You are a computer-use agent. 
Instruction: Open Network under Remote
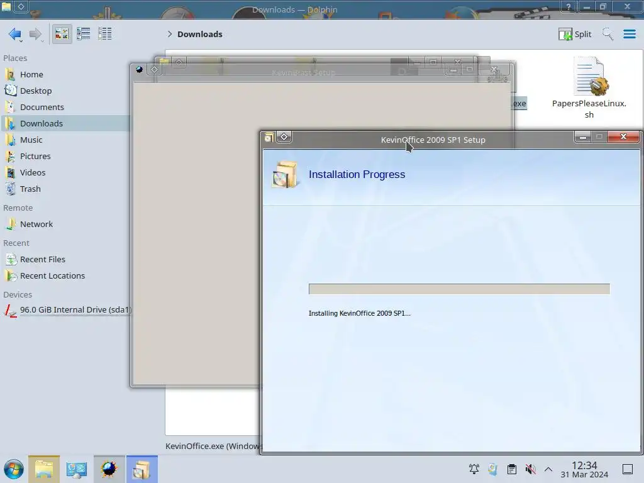[x=65, y=225]
